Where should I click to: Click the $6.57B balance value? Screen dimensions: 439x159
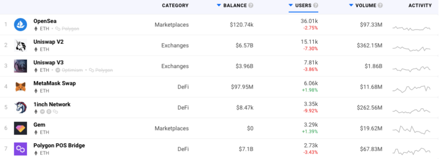click(x=244, y=46)
